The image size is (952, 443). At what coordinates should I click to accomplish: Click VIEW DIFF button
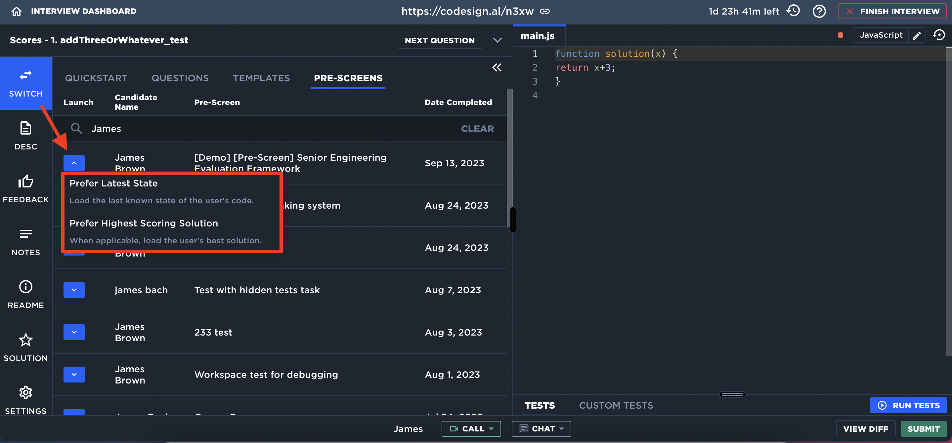click(x=866, y=428)
